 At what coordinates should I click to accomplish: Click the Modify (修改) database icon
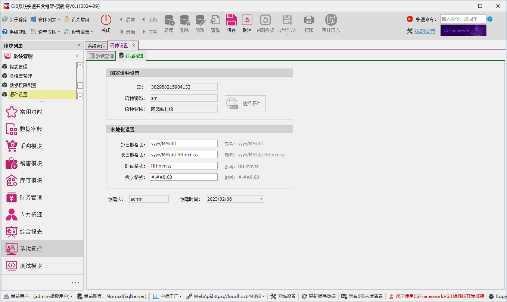tap(200, 20)
